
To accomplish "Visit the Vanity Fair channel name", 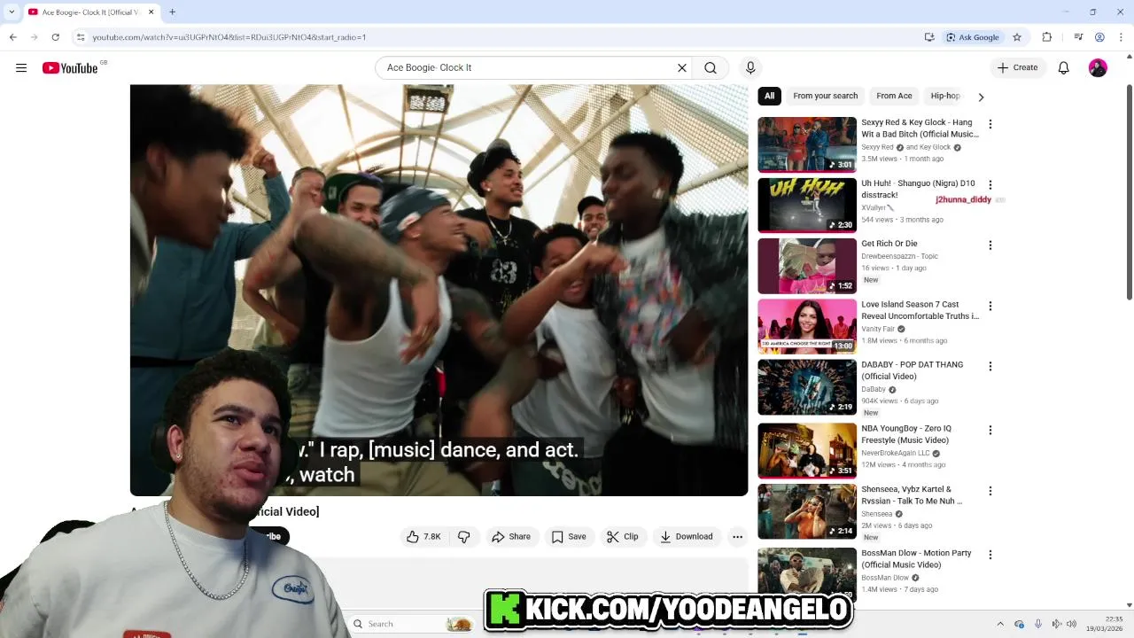I will tap(878, 329).
